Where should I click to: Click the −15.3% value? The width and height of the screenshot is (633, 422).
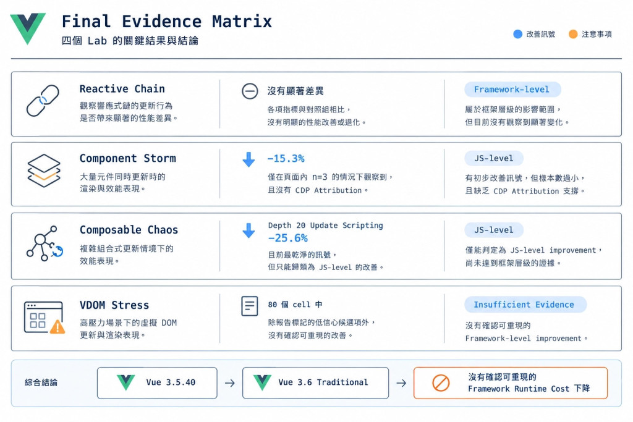pyautogui.click(x=286, y=159)
